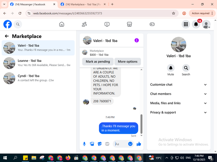Click the back arrow beside Marketplace heading
The height and width of the screenshot is (162, 217).
pos(7,36)
